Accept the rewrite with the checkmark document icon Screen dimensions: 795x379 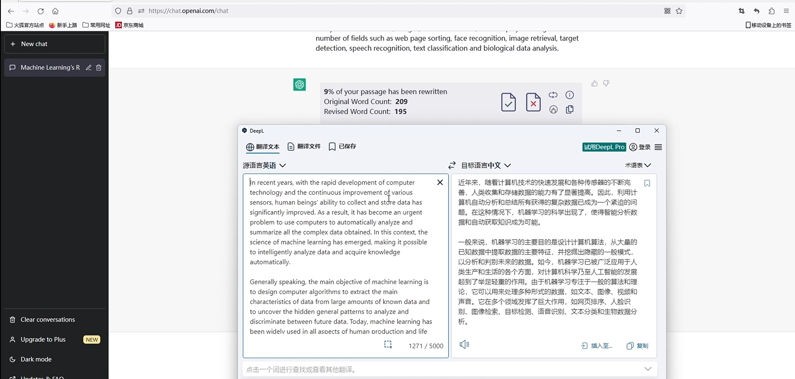(x=508, y=102)
